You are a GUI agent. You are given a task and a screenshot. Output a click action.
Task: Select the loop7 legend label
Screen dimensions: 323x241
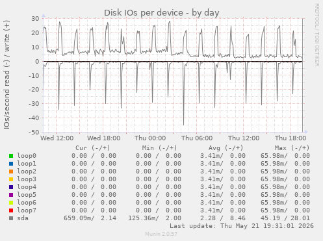[27, 210]
